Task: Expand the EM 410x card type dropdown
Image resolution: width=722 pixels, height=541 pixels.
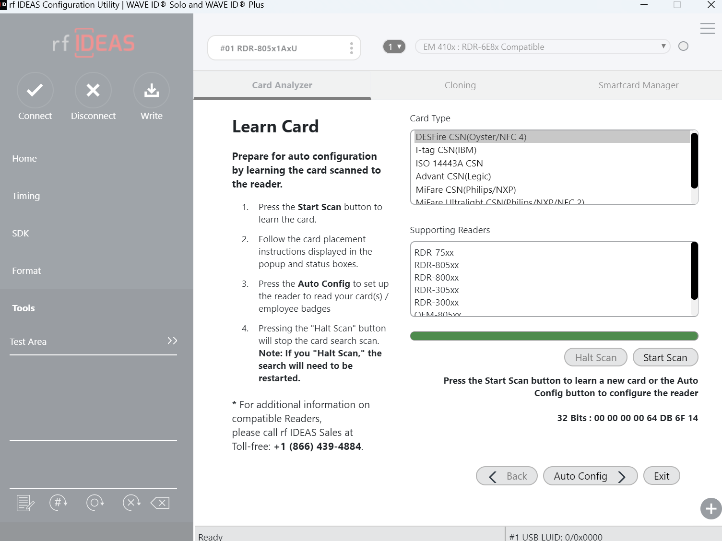Action: (542, 47)
